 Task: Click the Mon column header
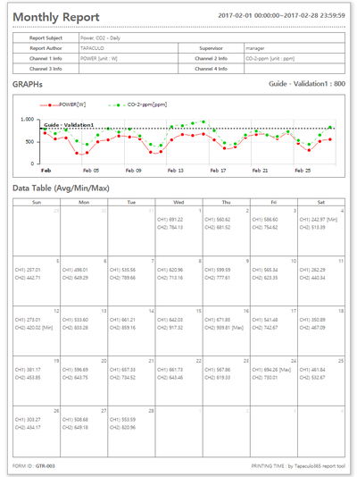click(x=84, y=202)
